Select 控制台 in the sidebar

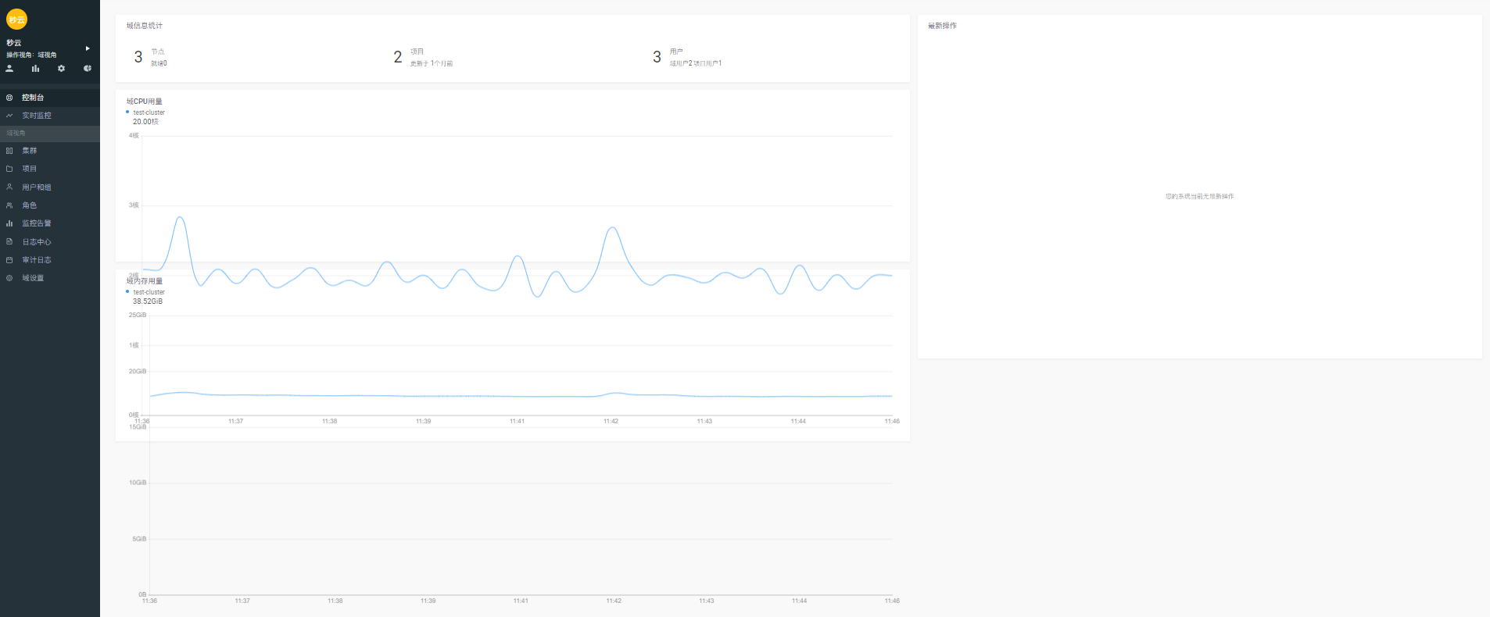pyautogui.click(x=33, y=98)
